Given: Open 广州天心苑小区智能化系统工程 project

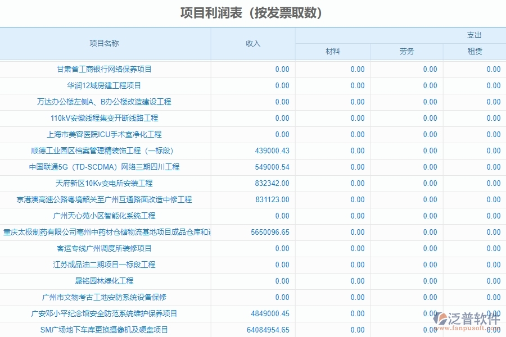Looking at the screenshot, I should [106, 216].
